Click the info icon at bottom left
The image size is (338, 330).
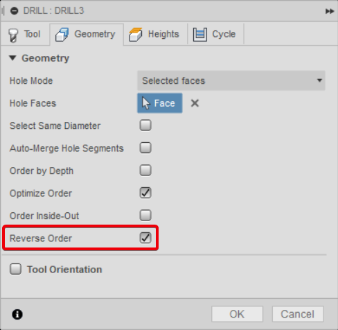click(x=17, y=314)
